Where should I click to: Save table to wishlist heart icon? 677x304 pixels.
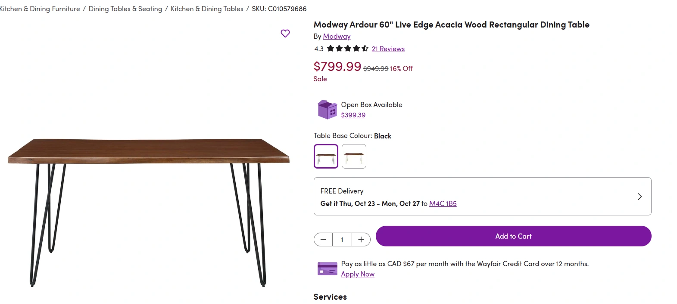(x=285, y=34)
